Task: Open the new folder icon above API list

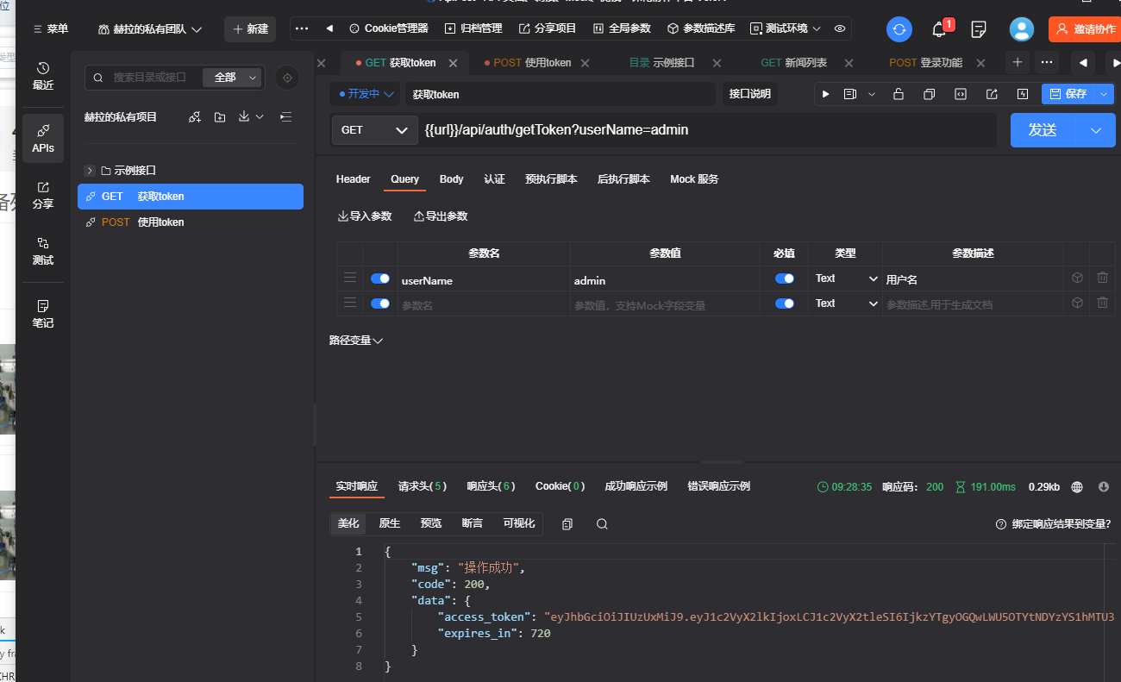Action: tap(218, 116)
